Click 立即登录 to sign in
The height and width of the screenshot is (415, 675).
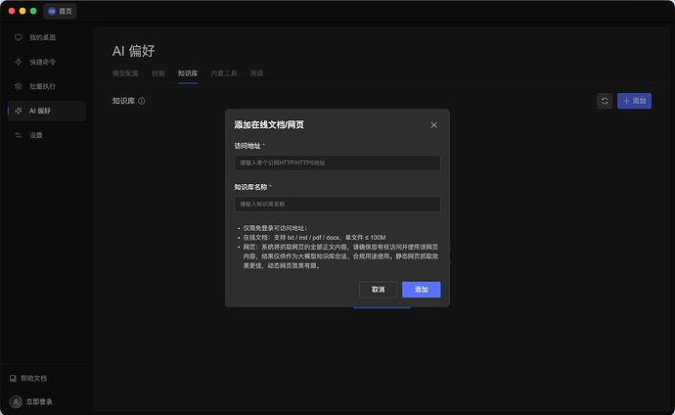[x=39, y=401]
